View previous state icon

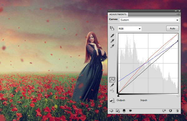[x=164, y=111]
